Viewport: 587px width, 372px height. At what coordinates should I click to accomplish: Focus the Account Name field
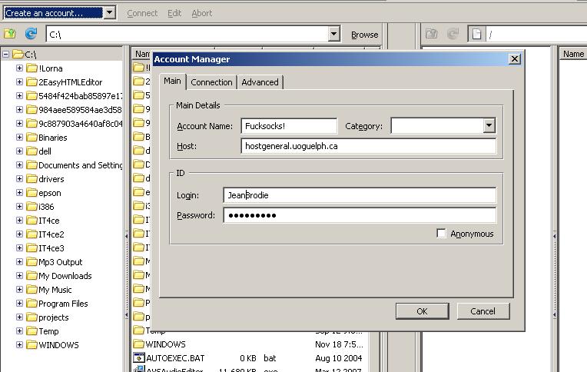pyautogui.click(x=289, y=126)
